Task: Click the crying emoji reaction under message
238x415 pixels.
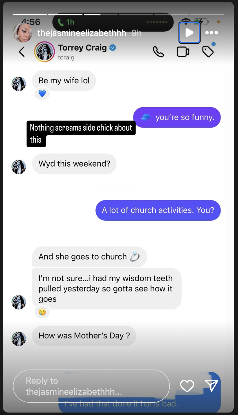Action: 42,312
